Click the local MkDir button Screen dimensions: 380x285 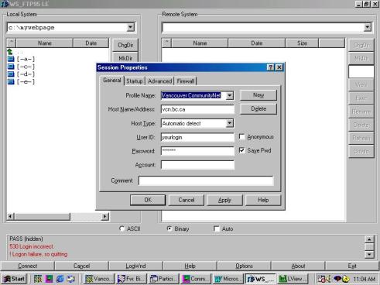(125, 58)
